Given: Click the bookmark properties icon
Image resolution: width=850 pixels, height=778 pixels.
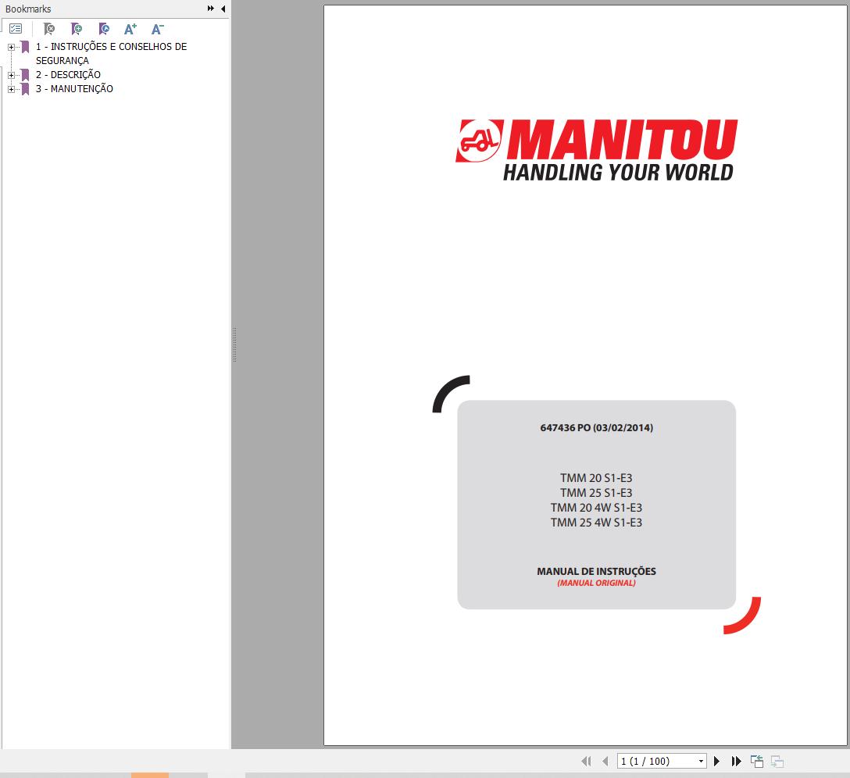Looking at the screenshot, I should [x=104, y=29].
